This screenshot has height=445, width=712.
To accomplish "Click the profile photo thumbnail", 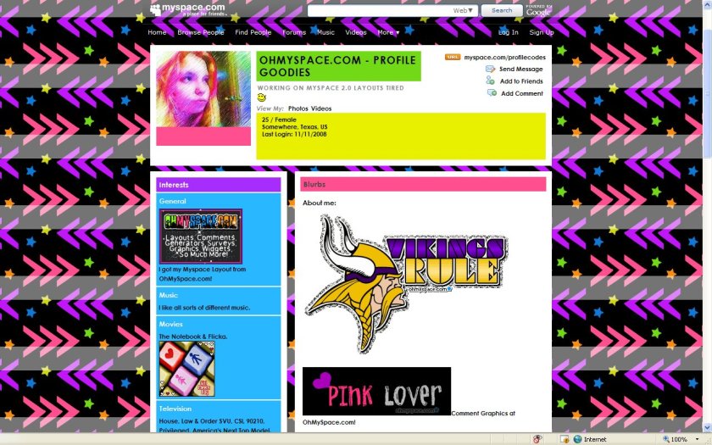I will (x=203, y=89).
